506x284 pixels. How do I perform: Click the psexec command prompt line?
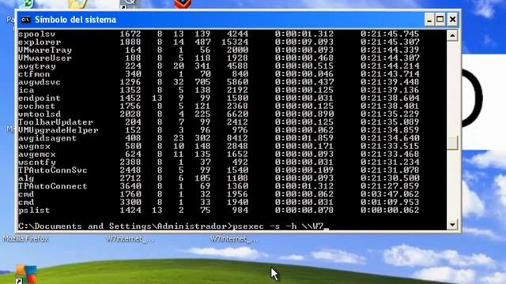(174, 226)
